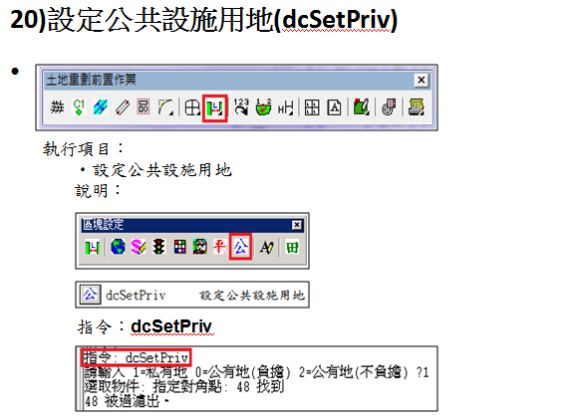Click the dcSetPriv command entry with 公 icon
The height and width of the screenshot is (418, 579).
[x=192, y=295]
